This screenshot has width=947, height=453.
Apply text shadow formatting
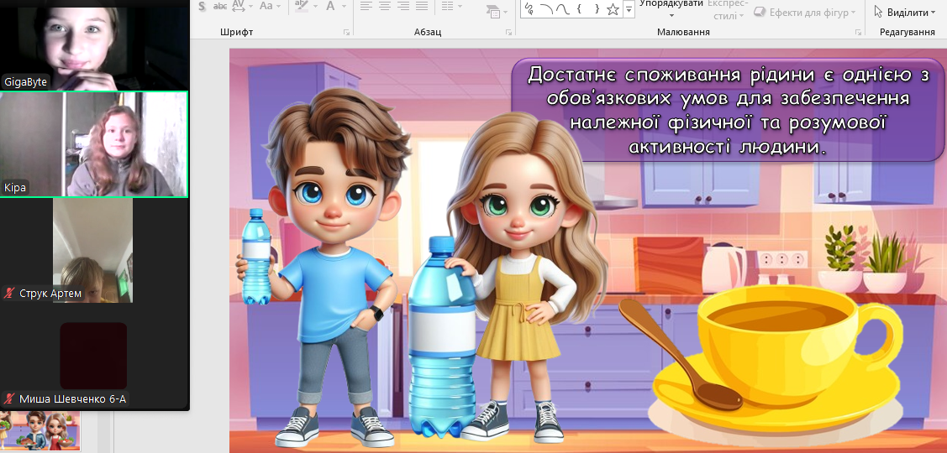202,6
